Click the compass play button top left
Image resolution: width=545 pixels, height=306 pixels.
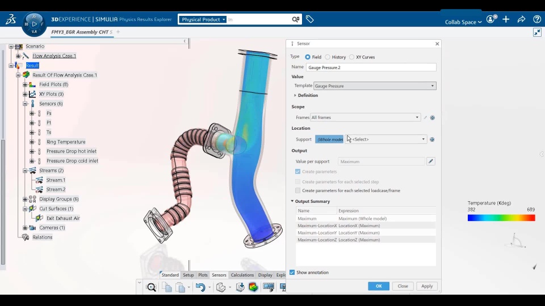tap(35, 24)
